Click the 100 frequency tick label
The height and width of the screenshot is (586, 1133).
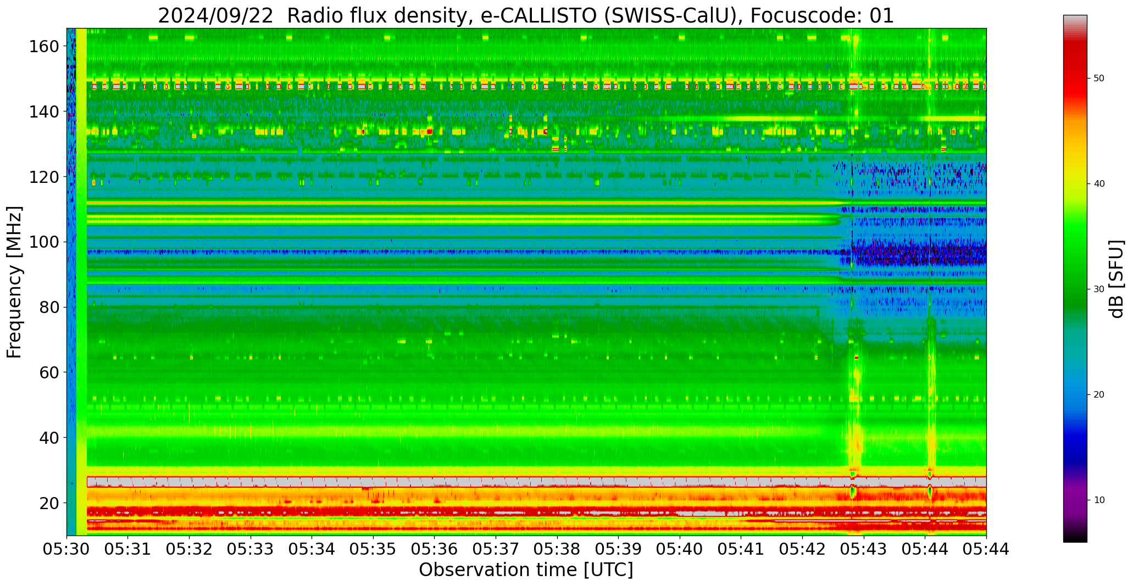tap(44, 242)
